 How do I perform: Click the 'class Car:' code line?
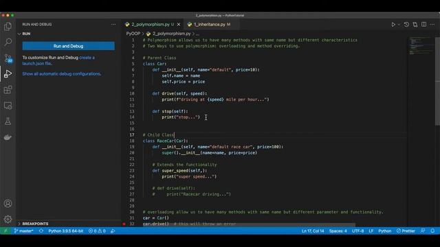pyautogui.click(x=155, y=64)
